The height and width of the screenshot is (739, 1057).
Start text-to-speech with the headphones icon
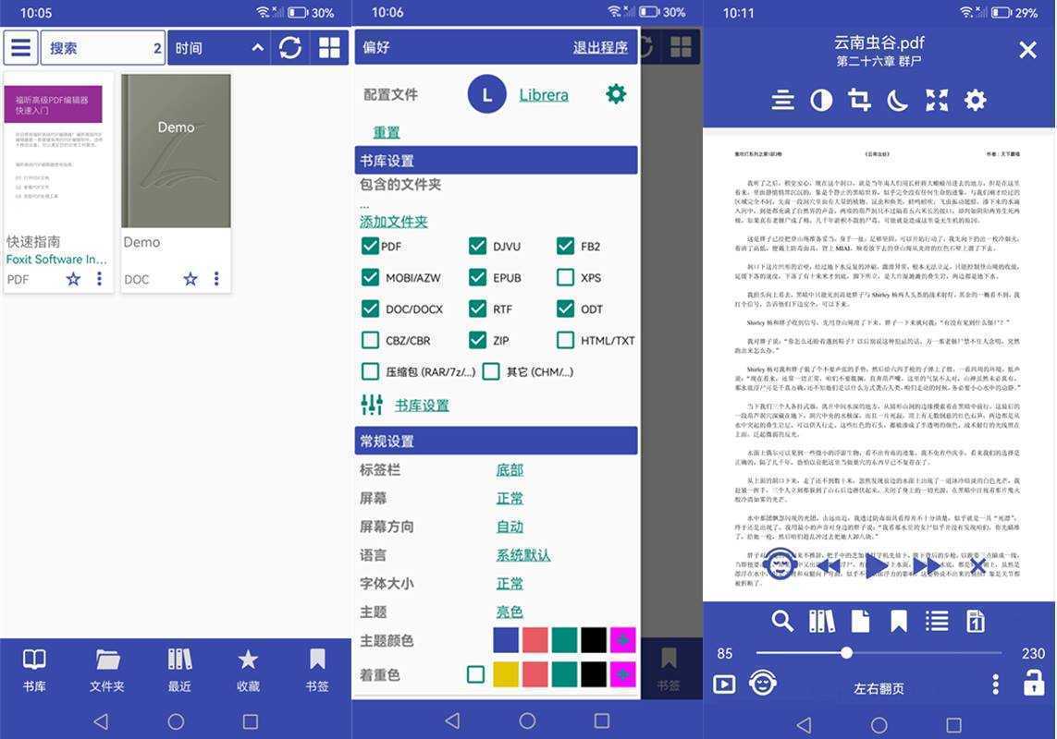[x=761, y=683]
